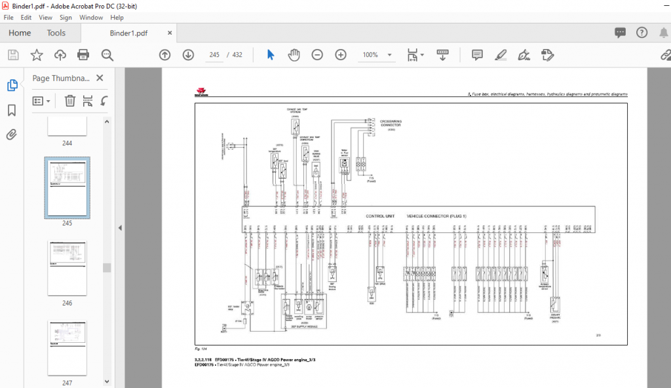Click the Save file icon
Viewport: 671px width, 388px height.
(x=13, y=55)
